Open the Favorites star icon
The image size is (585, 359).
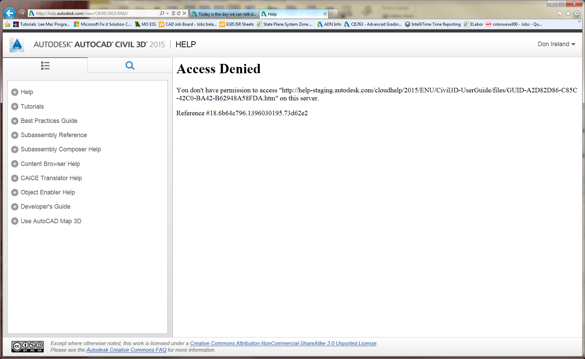pyautogui.click(x=568, y=14)
